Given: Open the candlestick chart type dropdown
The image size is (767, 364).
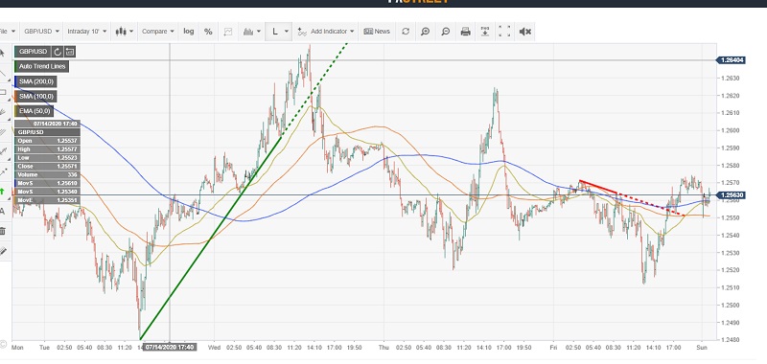Looking at the screenshot, I should [x=125, y=32].
